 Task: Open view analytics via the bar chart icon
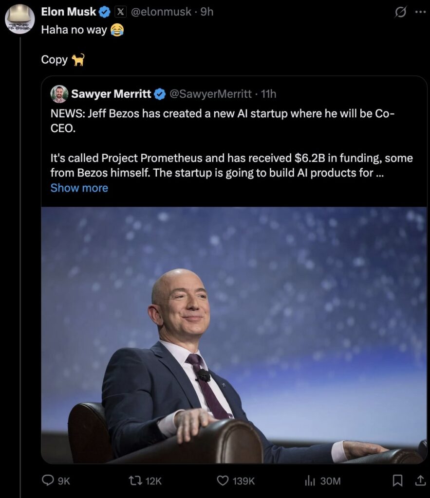point(310,480)
